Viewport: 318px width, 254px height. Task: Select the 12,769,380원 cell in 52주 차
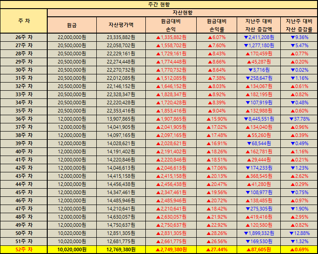121,249
